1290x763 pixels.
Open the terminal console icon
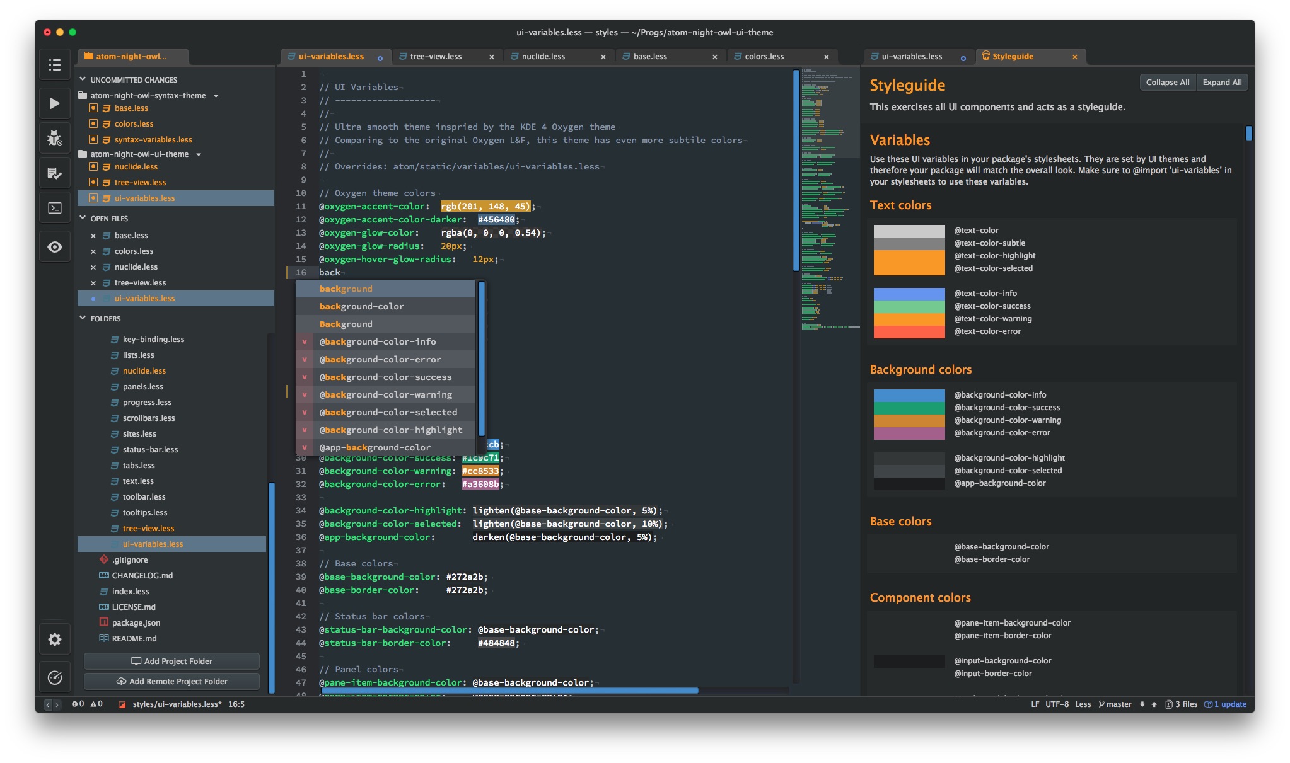tap(55, 208)
